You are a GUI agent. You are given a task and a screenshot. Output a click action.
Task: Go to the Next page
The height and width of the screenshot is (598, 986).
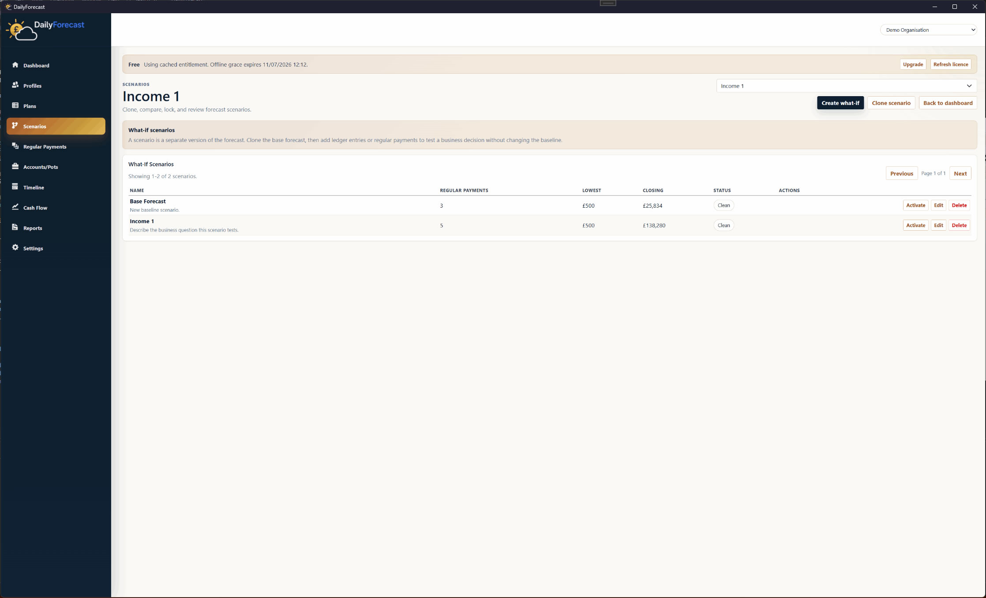[960, 173]
